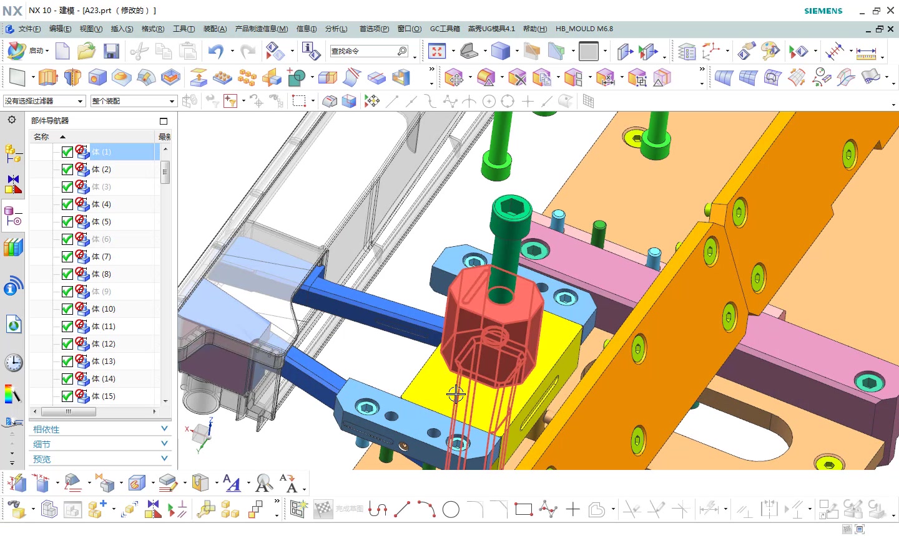Click the Hole feature icon
Screen dimensions: 899x536
pos(97,77)
